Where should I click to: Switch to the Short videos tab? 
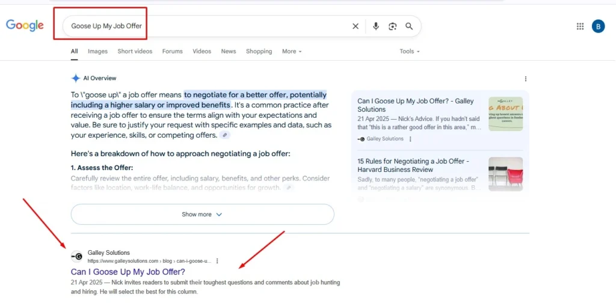[135, 52]
